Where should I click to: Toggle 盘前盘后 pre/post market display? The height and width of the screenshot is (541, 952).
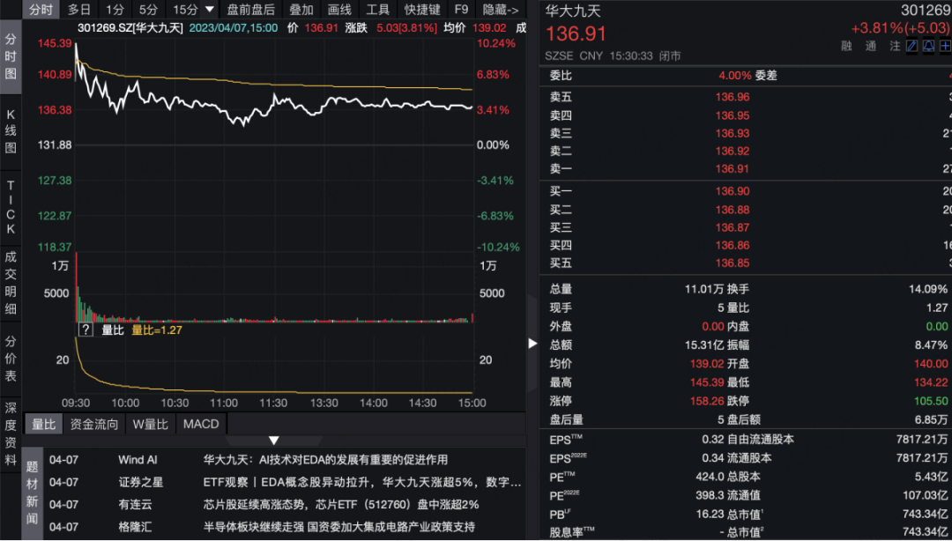click(250, 9)
